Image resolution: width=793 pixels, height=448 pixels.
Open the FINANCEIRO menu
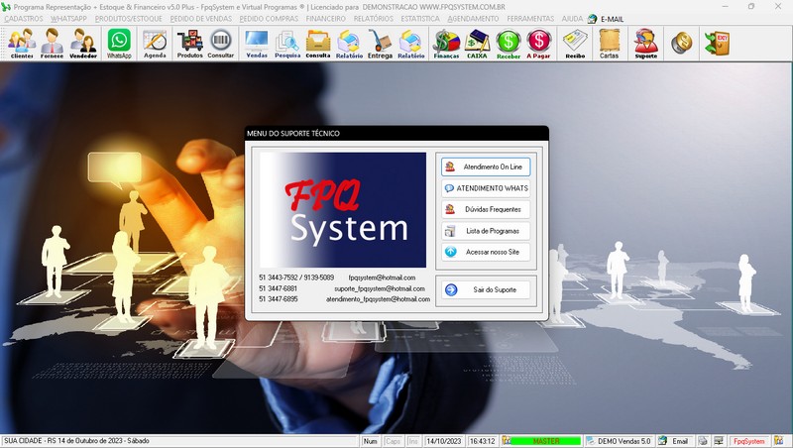[326, 19]
